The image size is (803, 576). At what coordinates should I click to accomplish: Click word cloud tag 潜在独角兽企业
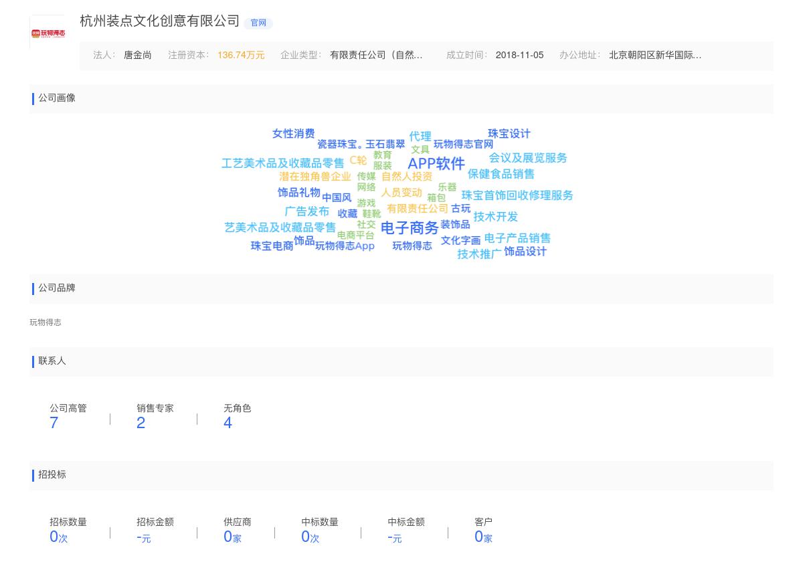pos(315,177)
